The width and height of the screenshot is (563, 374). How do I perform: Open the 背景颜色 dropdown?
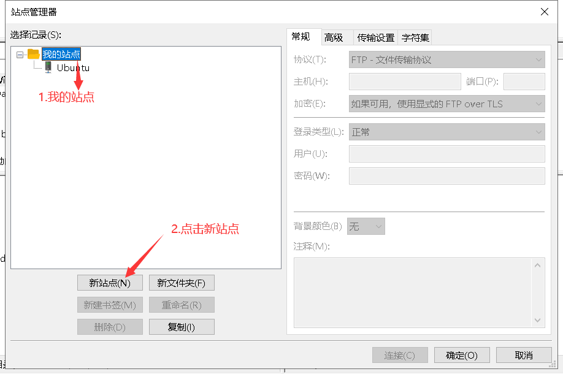[366, 226]
